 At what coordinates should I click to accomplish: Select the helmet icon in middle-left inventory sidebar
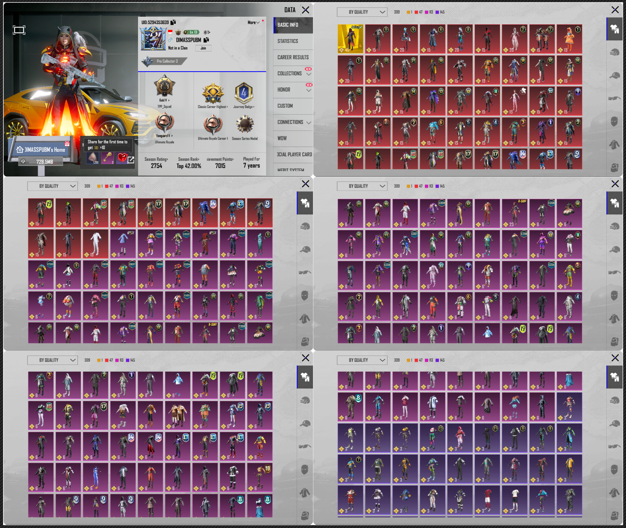click(x=305, y=226)
